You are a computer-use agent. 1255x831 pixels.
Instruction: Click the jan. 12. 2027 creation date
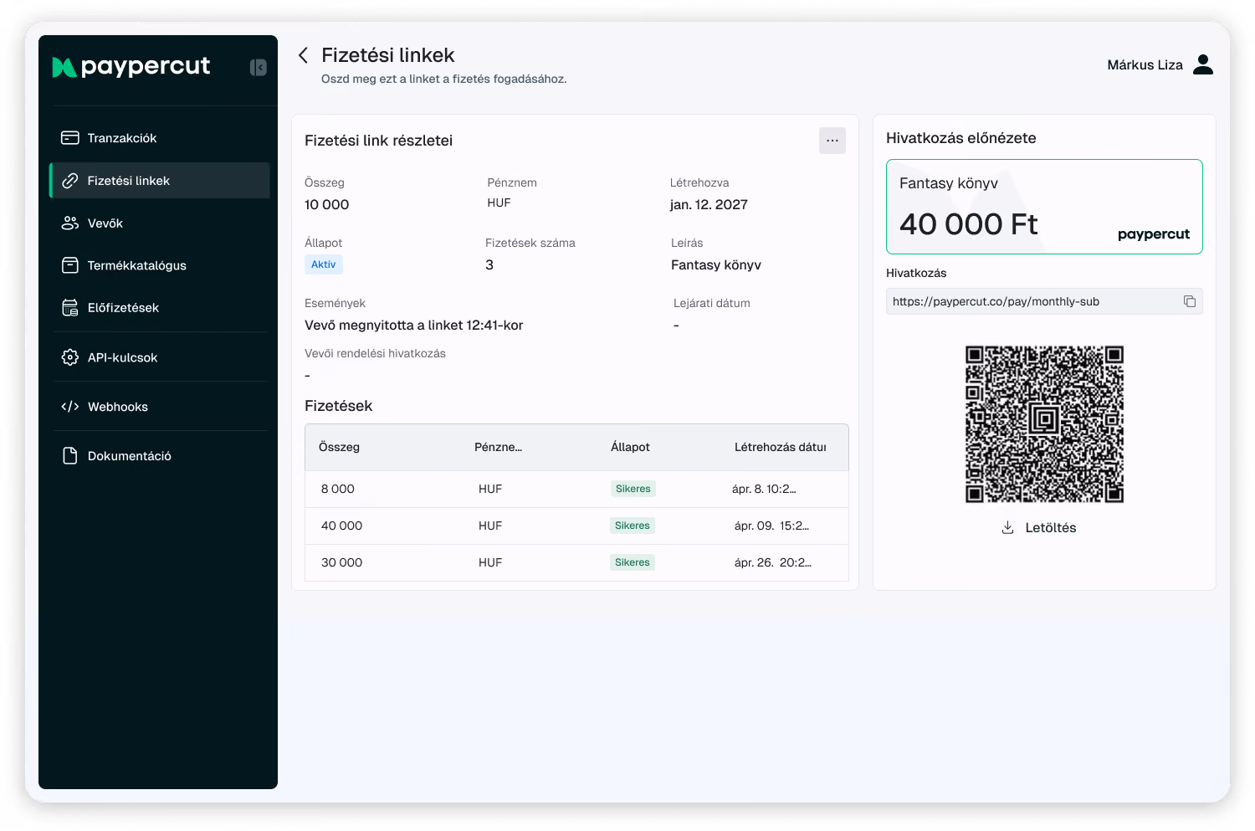pyautogui.click(x=709, y=204)
